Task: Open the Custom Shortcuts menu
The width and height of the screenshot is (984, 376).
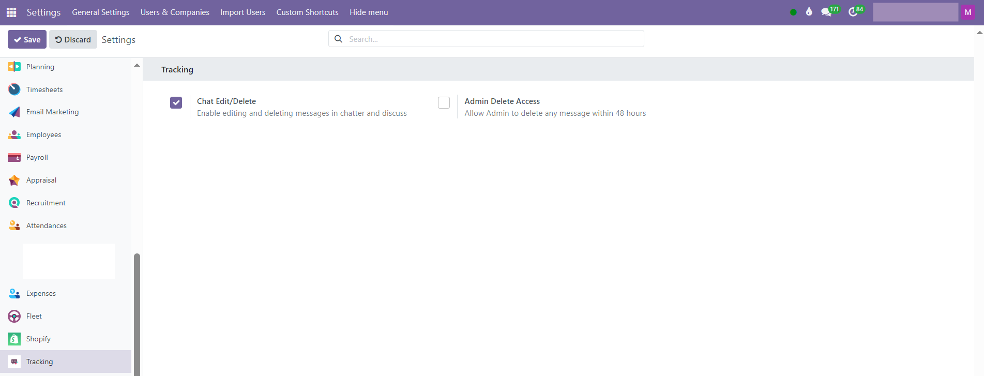Action: coord(308,12)
